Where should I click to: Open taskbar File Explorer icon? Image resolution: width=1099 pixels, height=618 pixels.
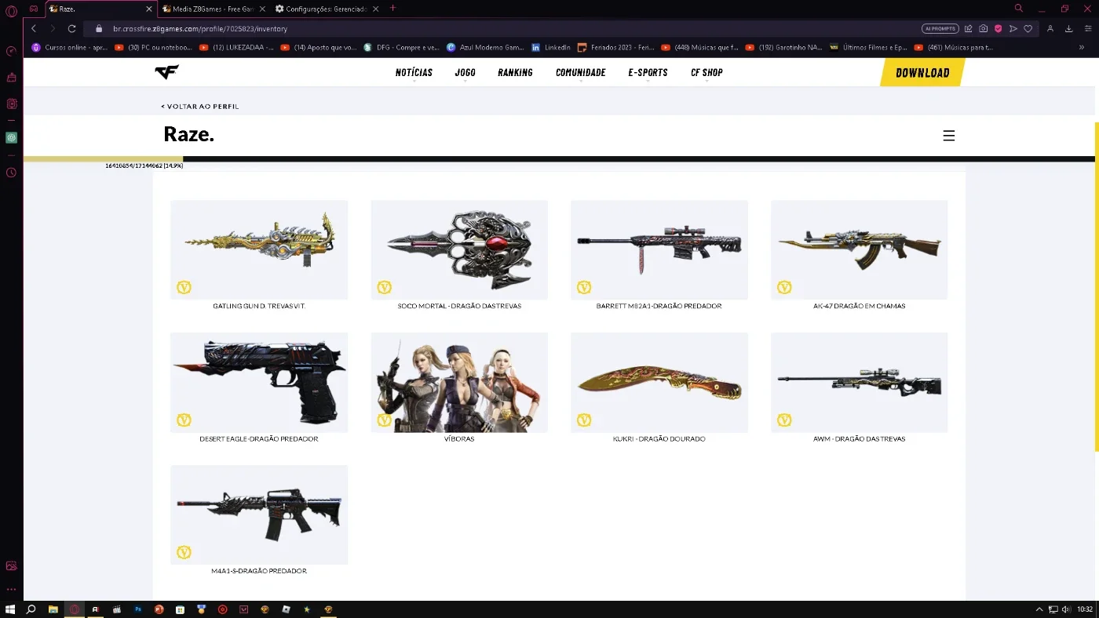[53, 609]
